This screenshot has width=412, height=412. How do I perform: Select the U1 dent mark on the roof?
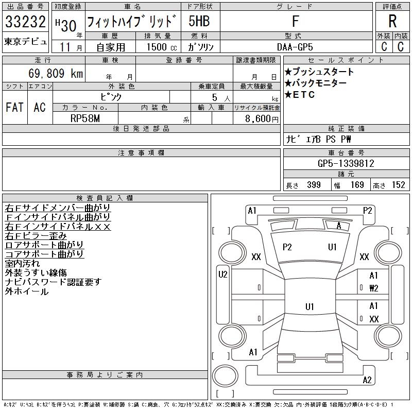click(310, 307)
